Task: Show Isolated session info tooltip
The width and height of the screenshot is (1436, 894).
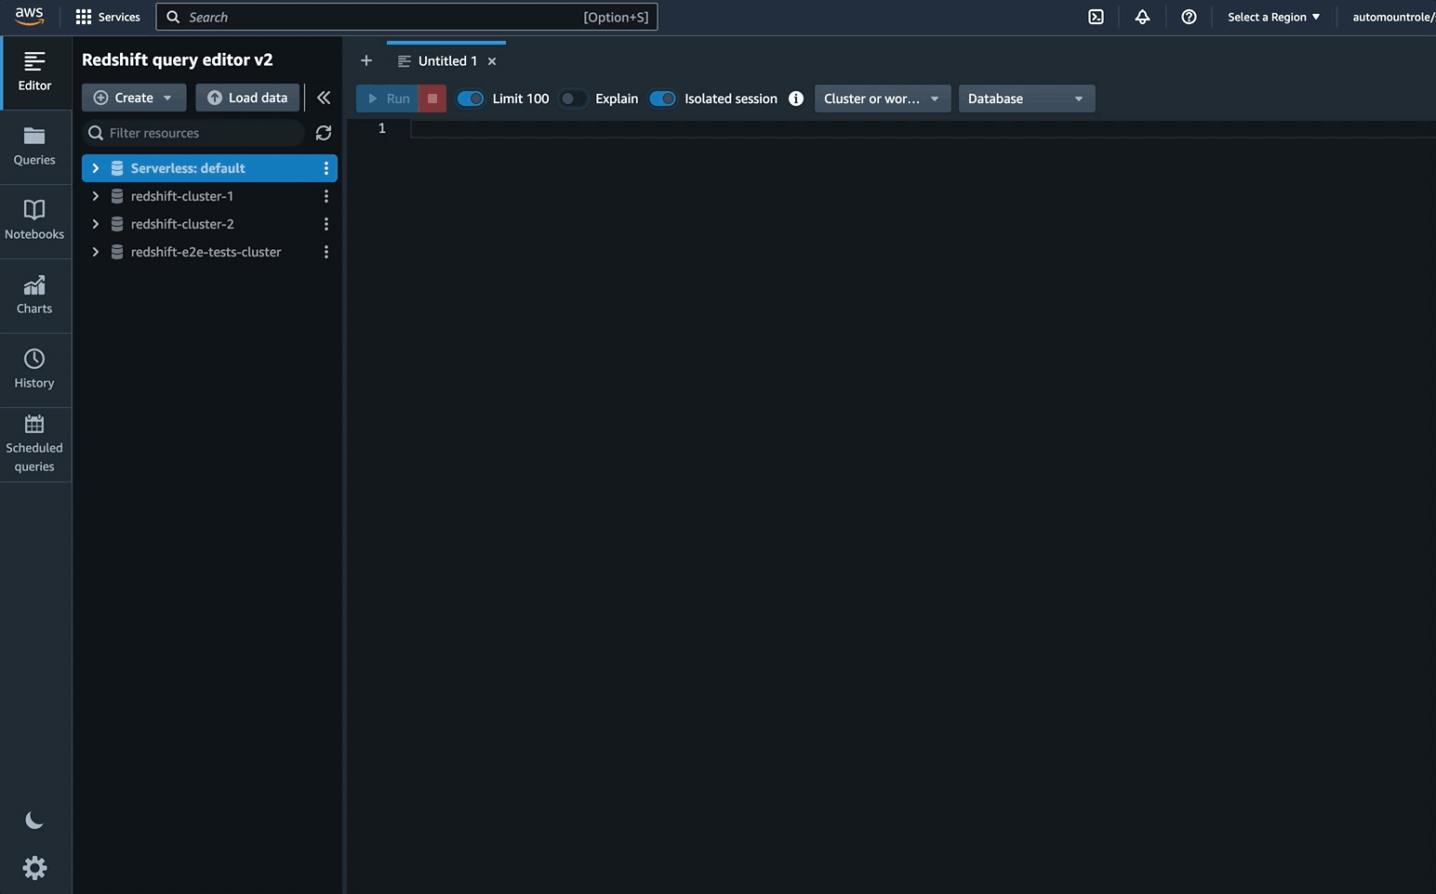Action: tap(796, 99)
